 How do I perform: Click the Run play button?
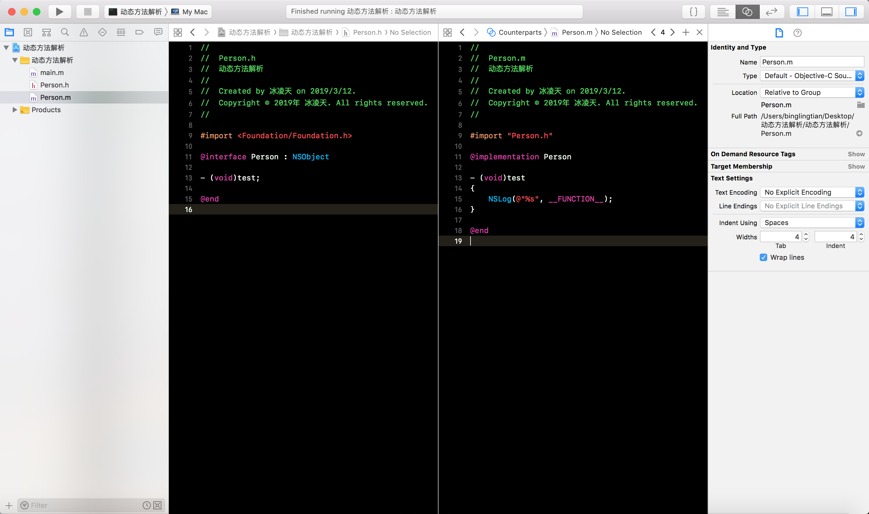(x=60, y=12)
